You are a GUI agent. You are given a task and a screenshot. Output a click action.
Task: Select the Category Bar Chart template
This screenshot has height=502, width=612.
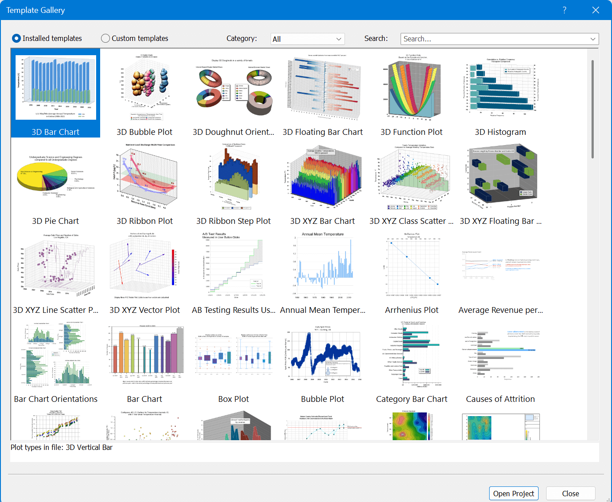(x=412, y=355)
